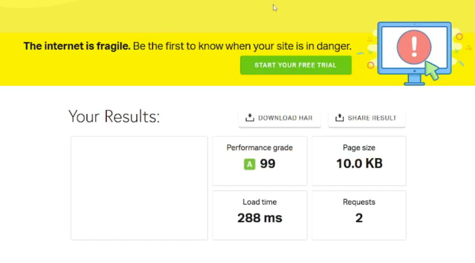Viewport: 475px width, 263px height.
Task: Click the Your Results heading
Action: [114, 116]
